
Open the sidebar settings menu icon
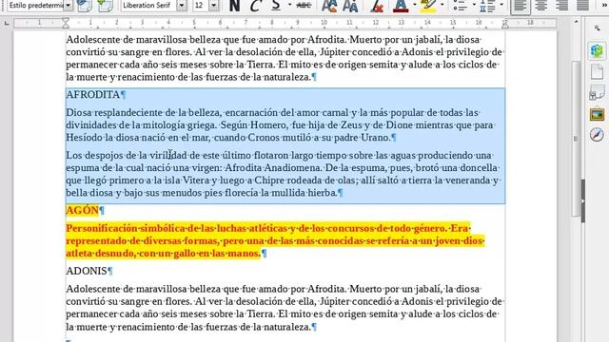tap(597, 28)
